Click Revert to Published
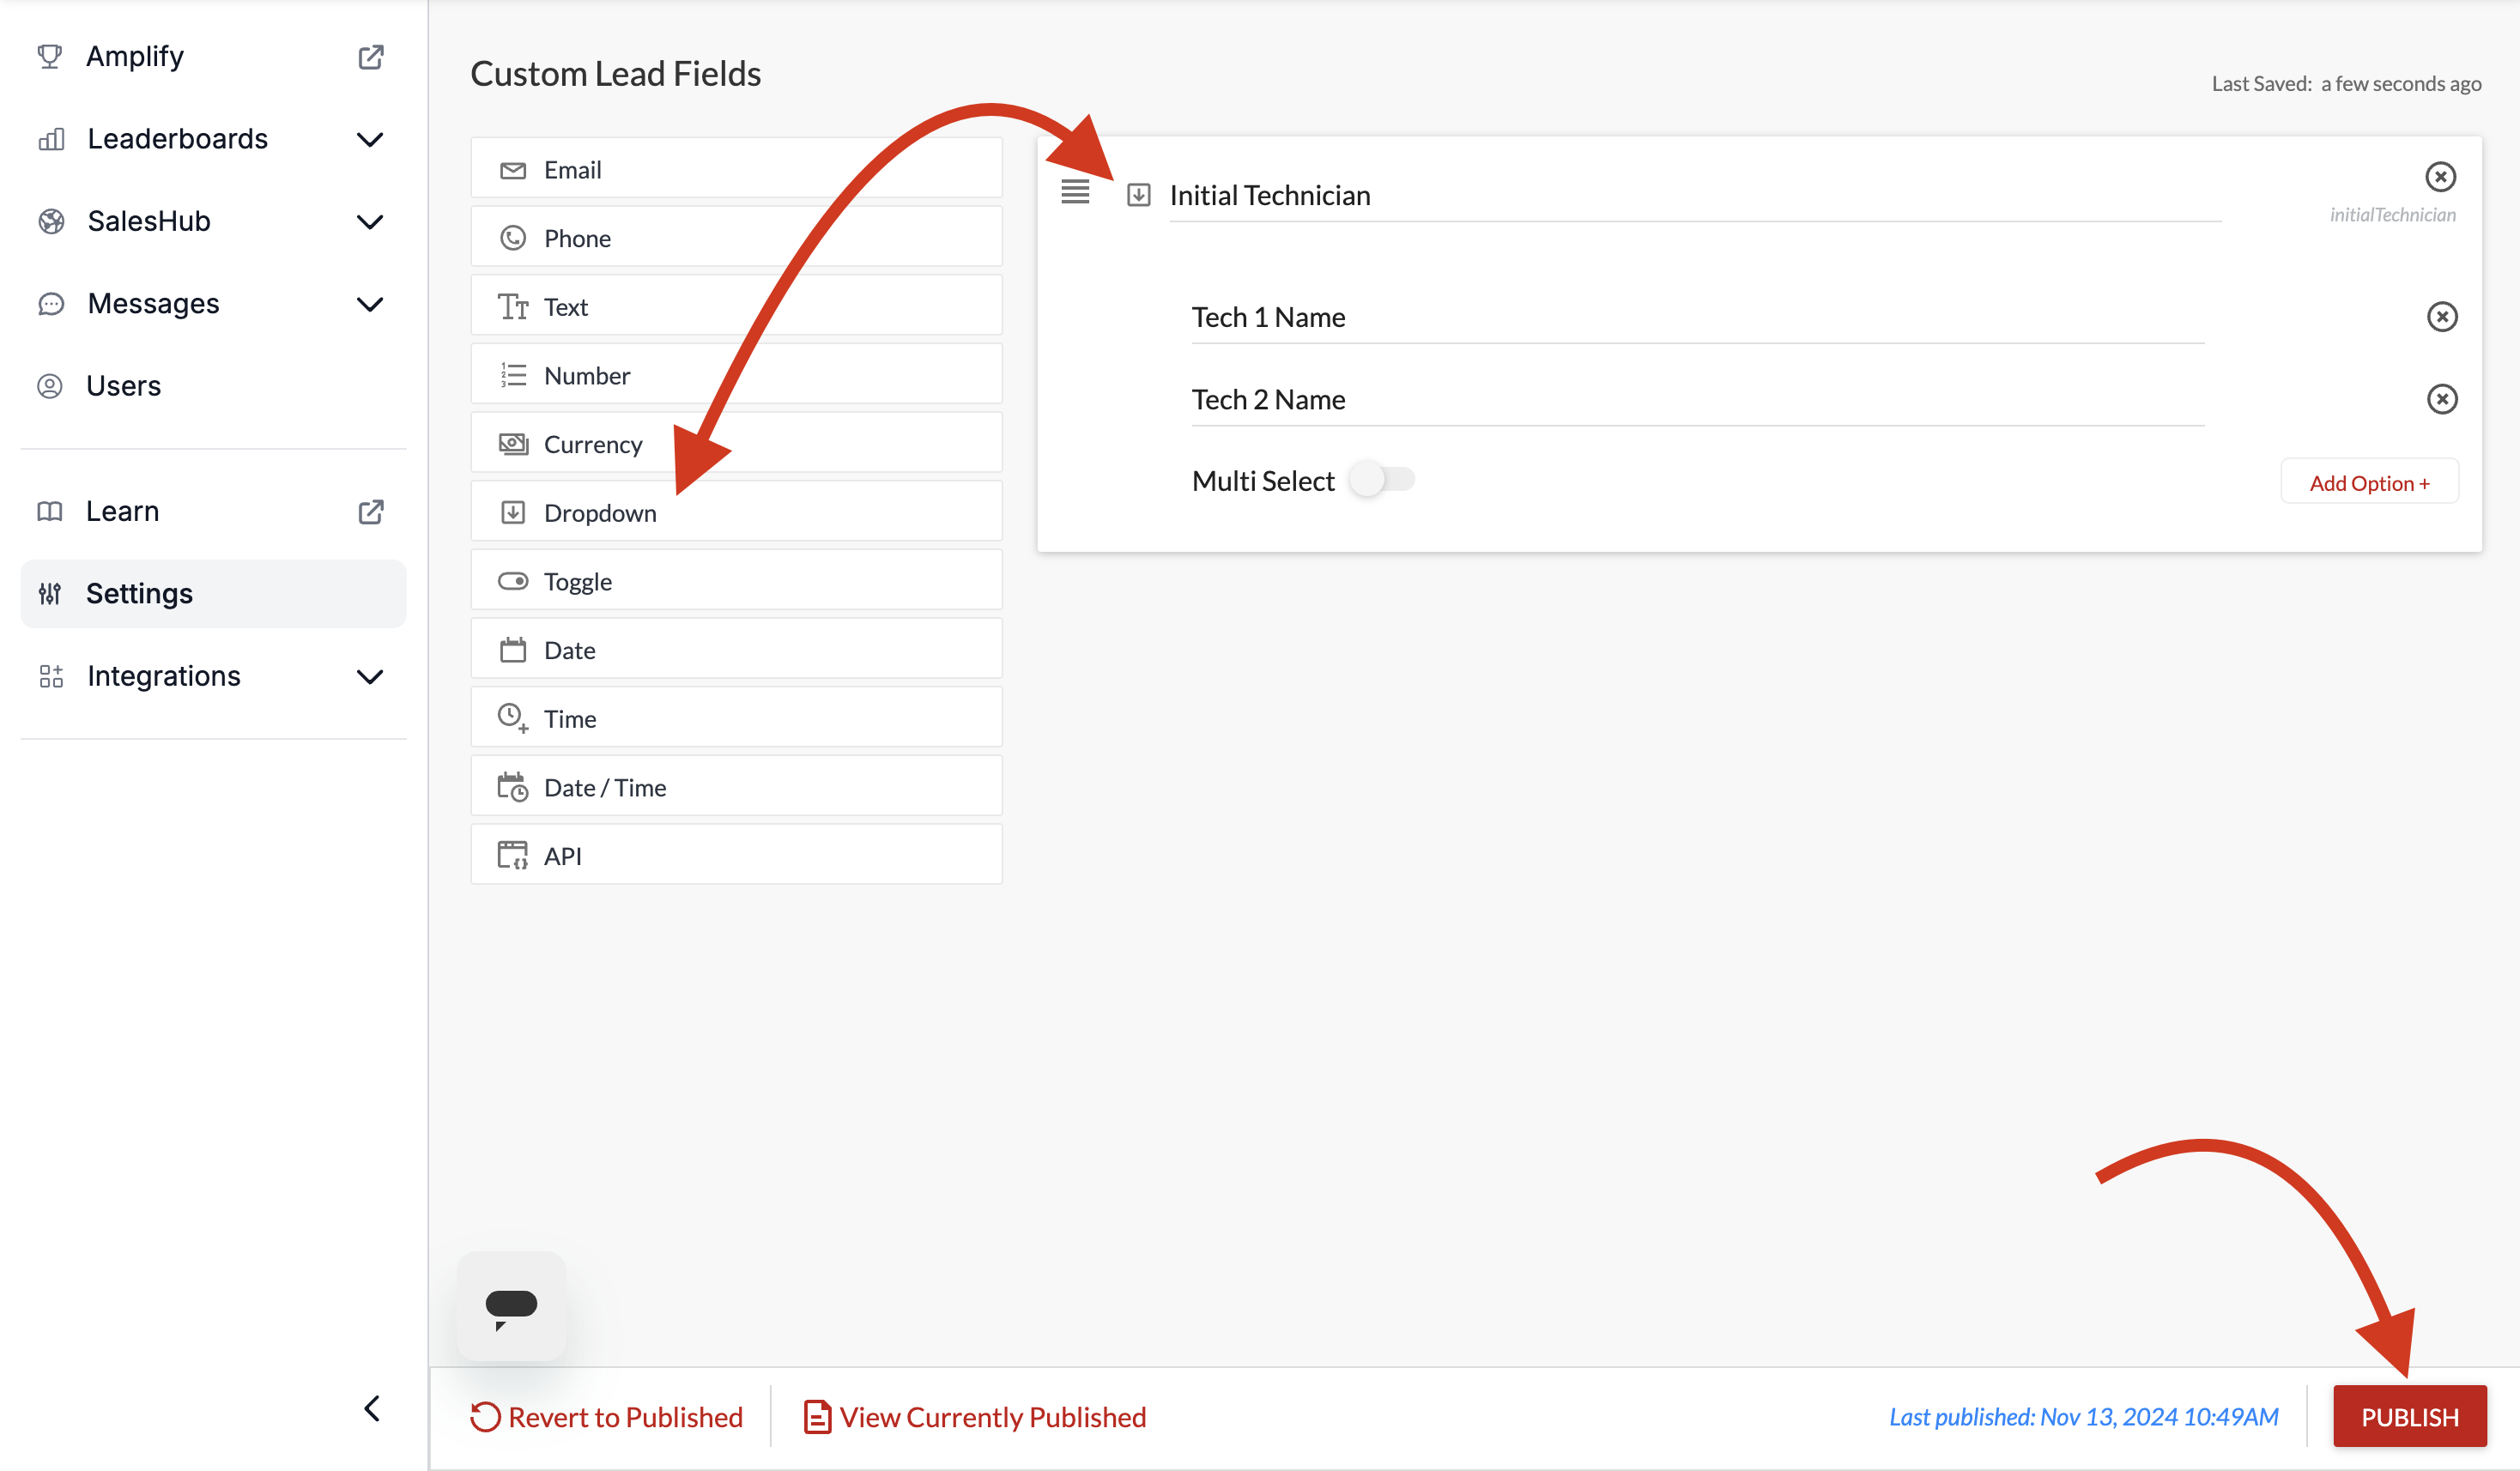The image size is (2520, 1471). (606, 1417)
